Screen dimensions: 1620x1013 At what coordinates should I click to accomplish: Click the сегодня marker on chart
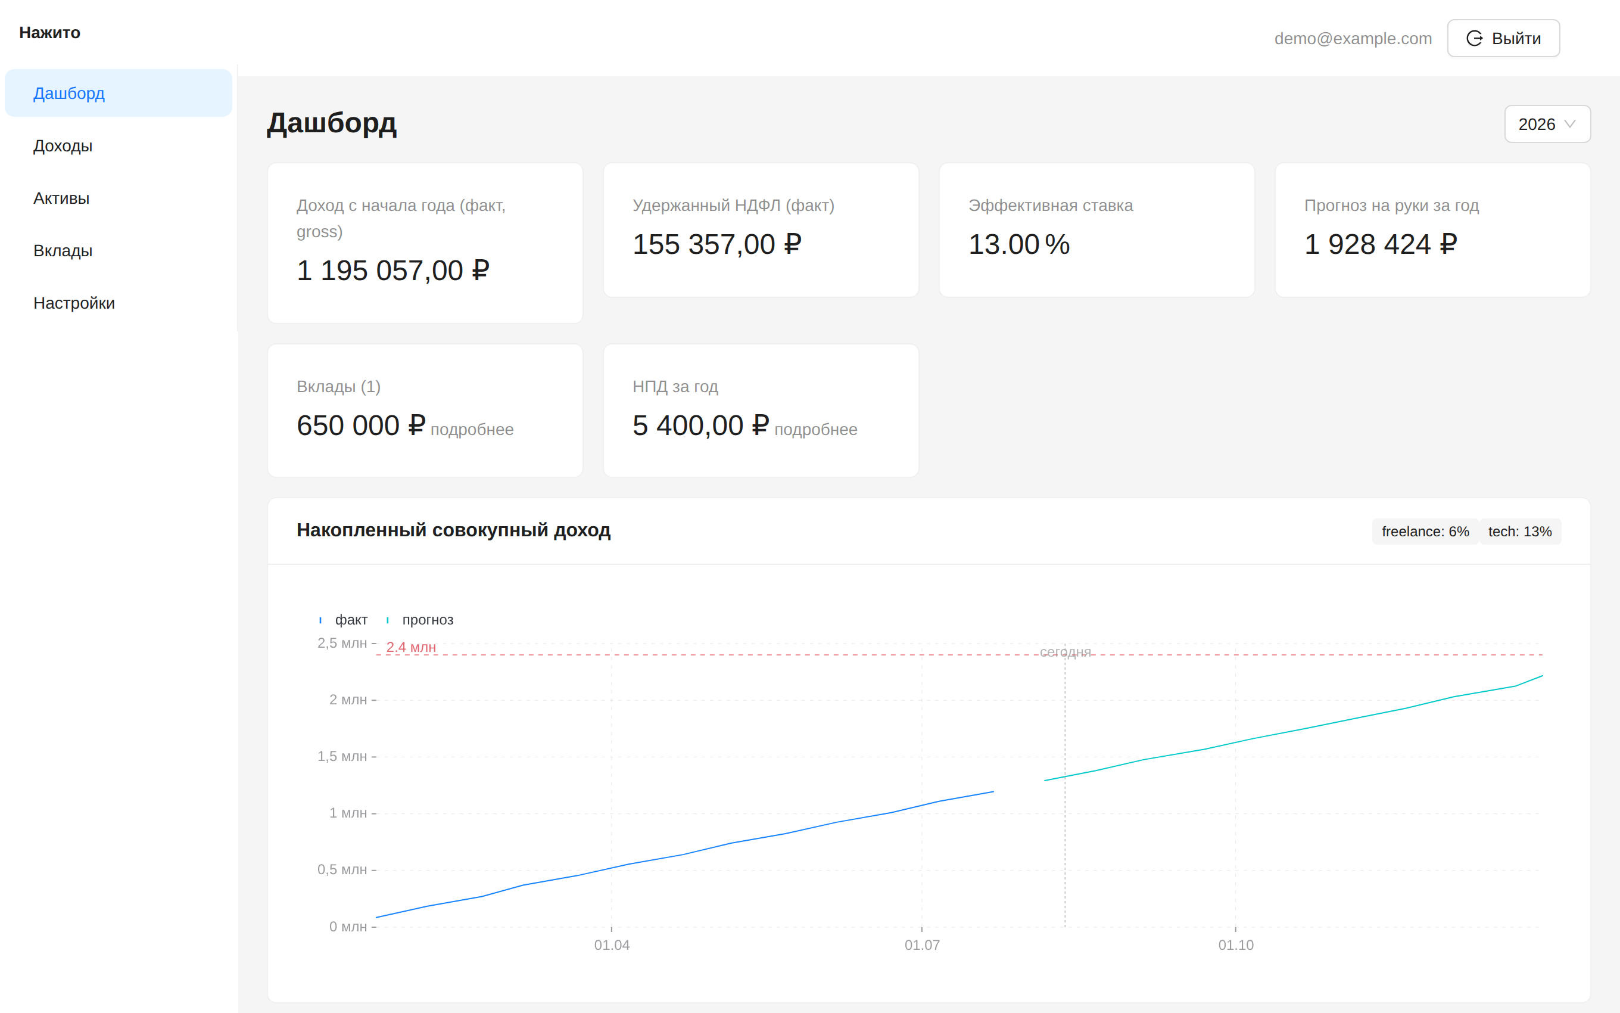[1065, 652]
